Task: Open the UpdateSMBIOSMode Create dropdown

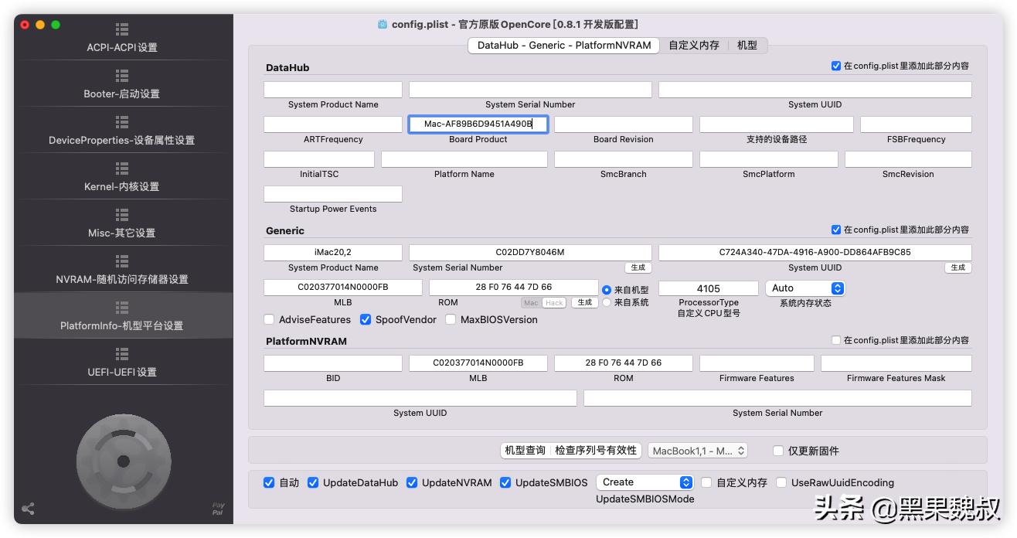Action: point(645,482)
